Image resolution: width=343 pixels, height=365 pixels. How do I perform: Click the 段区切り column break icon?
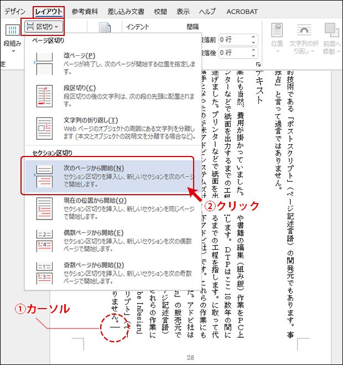click(x=44, y=96)
